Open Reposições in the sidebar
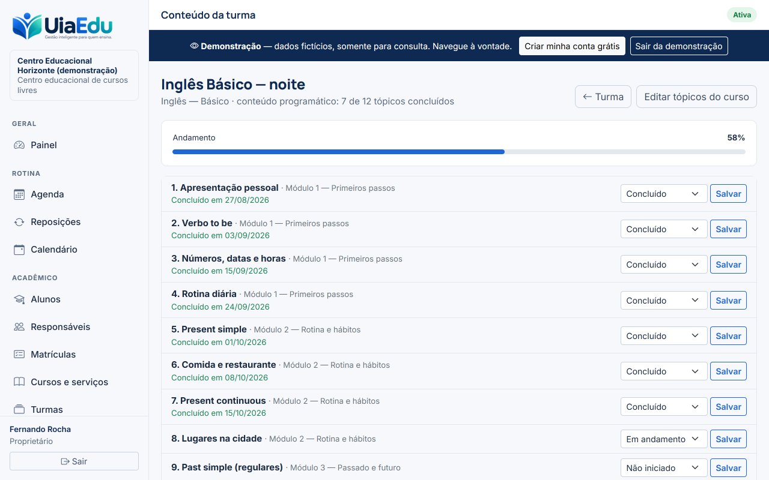Screen dimensions: 769x480 click(74, 222)
